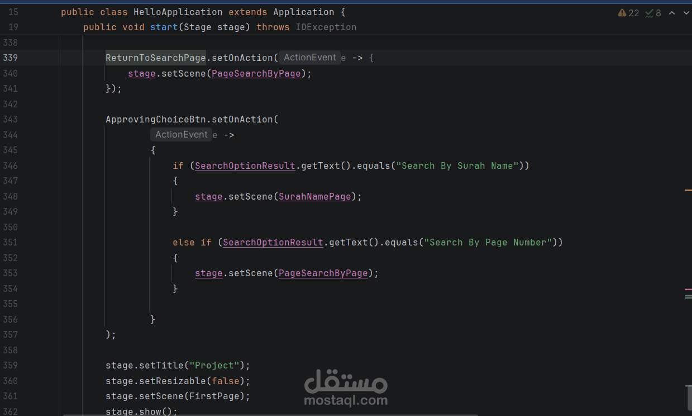Click line number 339 in gutter
Viewport: 692px width, 416px height.
[10, 58]
